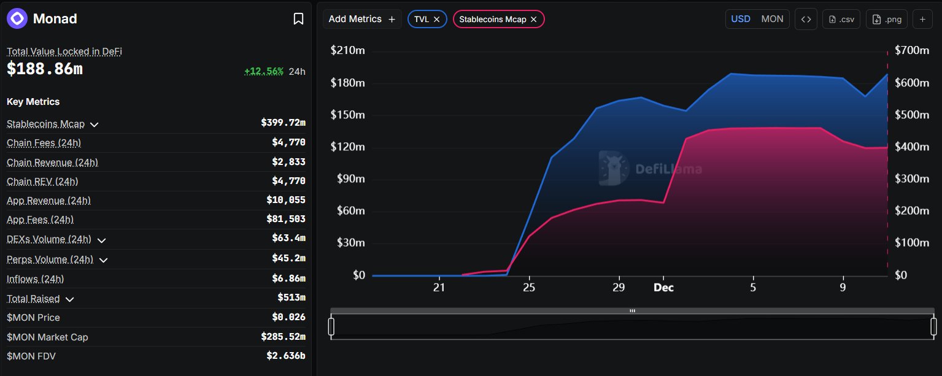Click the Monad chain title text

click(x=55, y=19)
